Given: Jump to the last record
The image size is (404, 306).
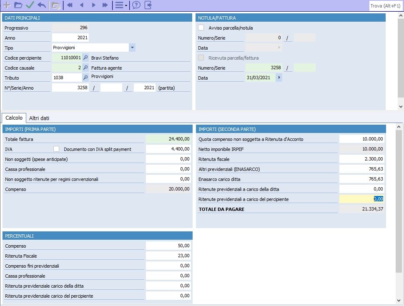Looking at the screenshot, I should [x=105, y=5].
